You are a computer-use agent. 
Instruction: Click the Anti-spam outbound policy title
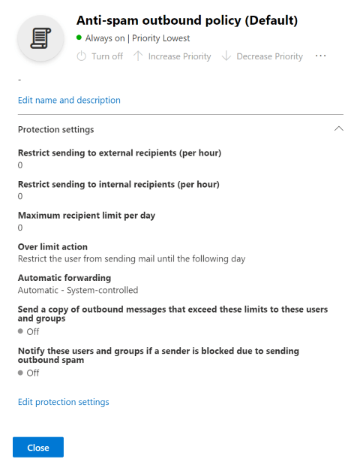[x=187, y=20]
